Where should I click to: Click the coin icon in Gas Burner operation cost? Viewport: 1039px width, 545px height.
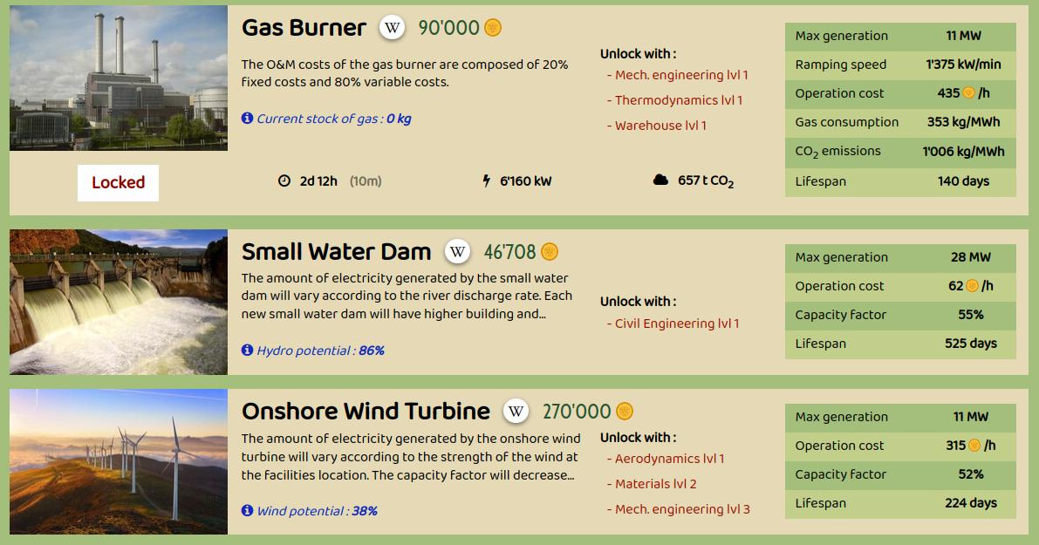[x=968, y=93]
